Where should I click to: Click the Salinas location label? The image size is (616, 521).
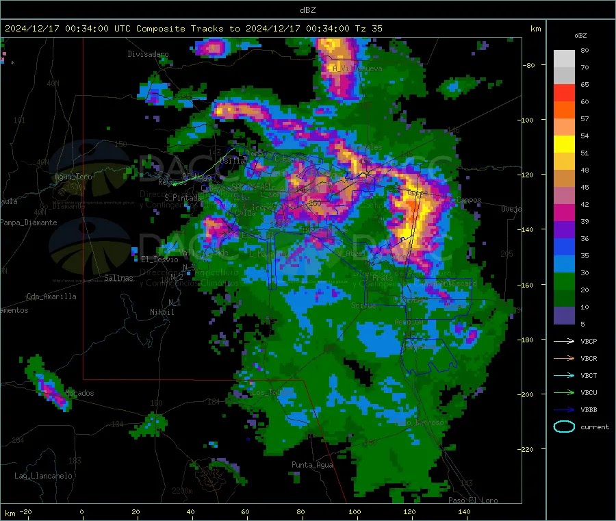coord(120,278)
